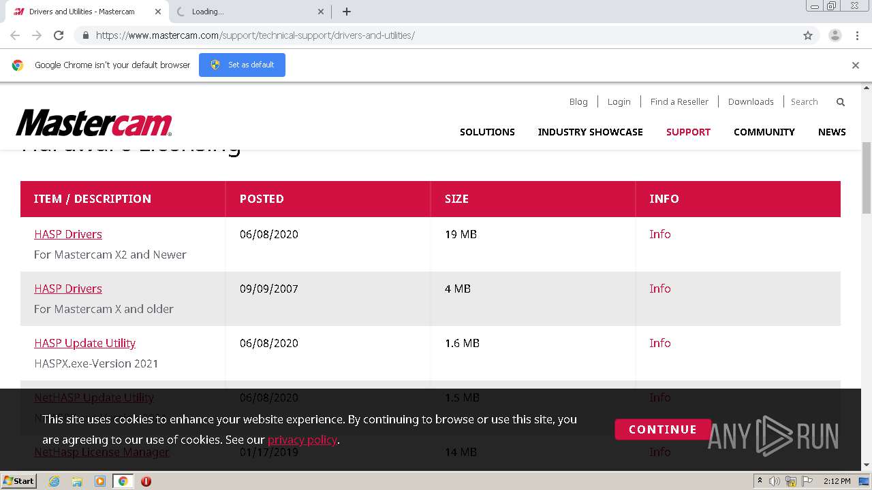Click the scrollbar down arrow
The image size is (872, 490).
coord(867,465)
